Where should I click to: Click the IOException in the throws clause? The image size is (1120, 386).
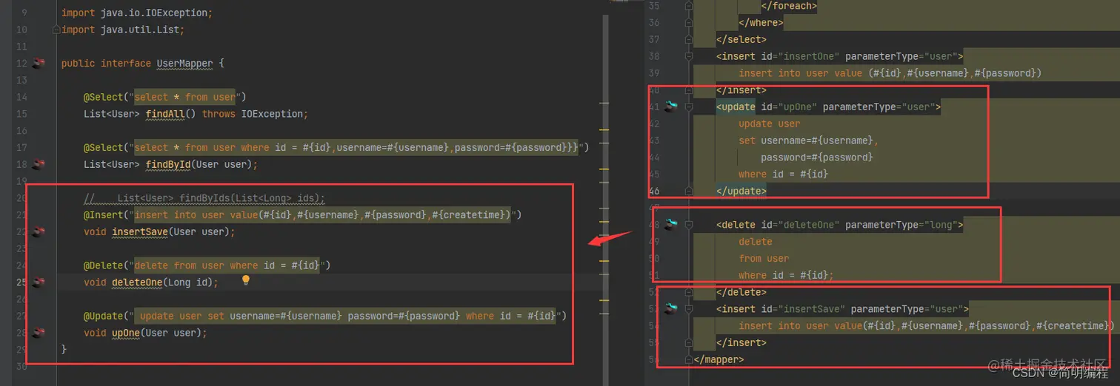tap(272, 114)
